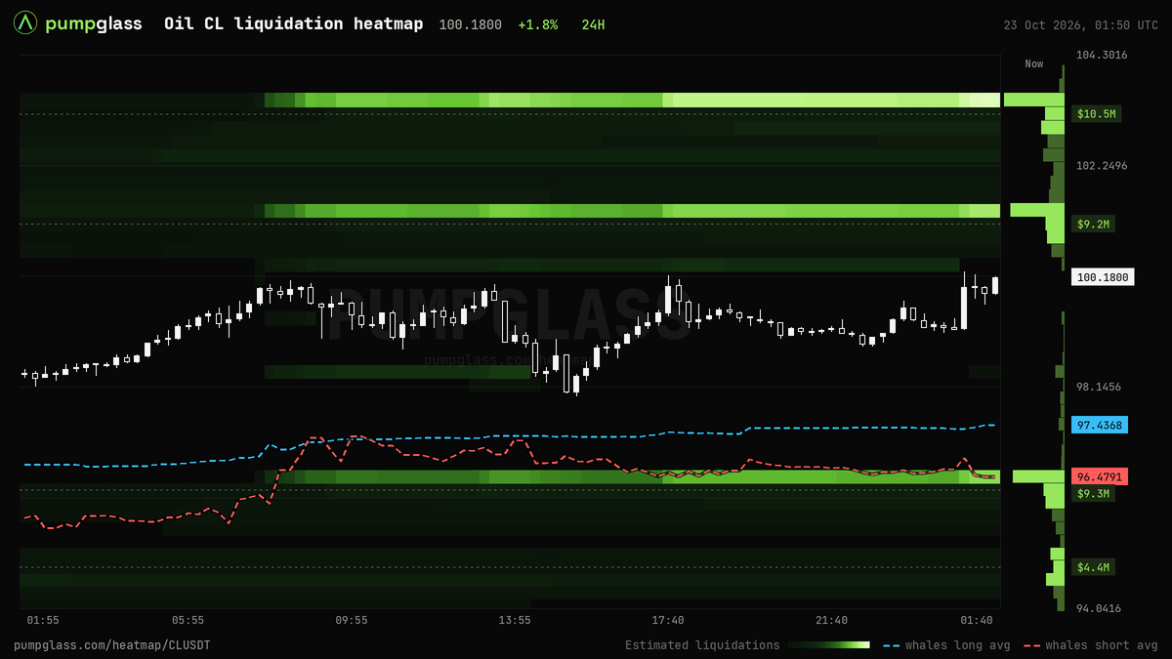
Task: Click the 23 Oct 2026, 01:50 UTC timestamp
Action: pos(1081,24)
